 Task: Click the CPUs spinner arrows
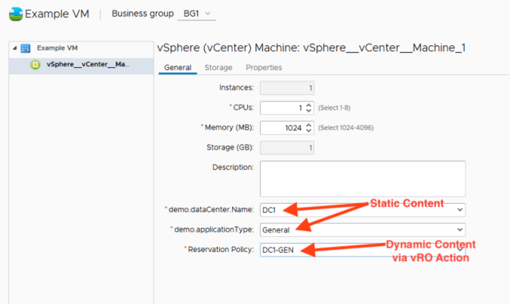[x=309, y=108]
